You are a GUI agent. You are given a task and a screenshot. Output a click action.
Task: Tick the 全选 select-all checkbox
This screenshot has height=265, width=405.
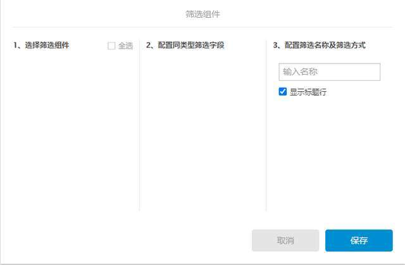(x=111, y=46)
